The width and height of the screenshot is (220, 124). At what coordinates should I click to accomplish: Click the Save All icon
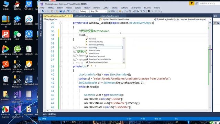click(x=64, y=11)
